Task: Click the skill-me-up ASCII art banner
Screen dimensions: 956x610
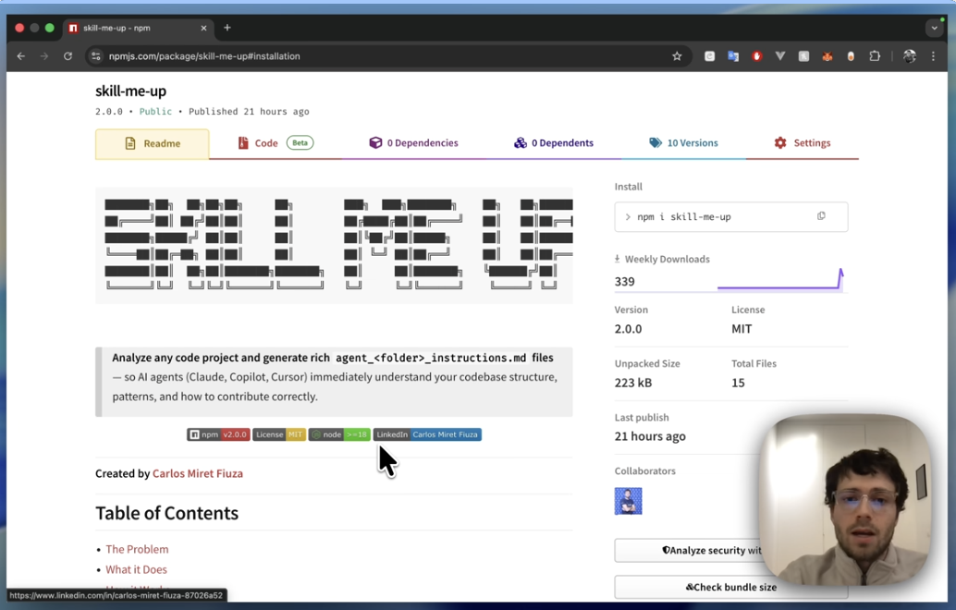Action: point(334,245)
